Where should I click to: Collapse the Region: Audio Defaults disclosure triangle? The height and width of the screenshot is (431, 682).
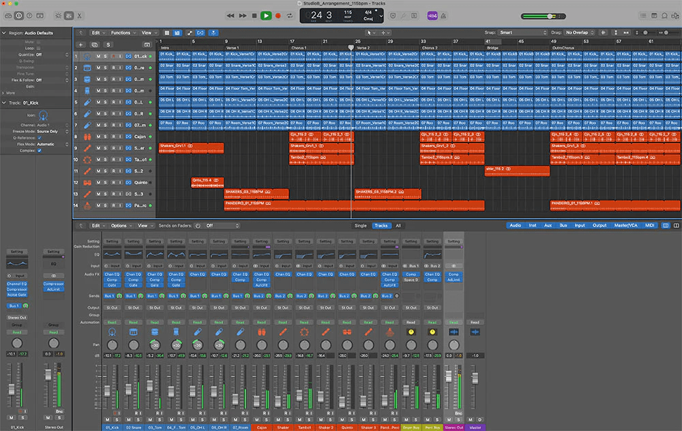coord(3,32)
